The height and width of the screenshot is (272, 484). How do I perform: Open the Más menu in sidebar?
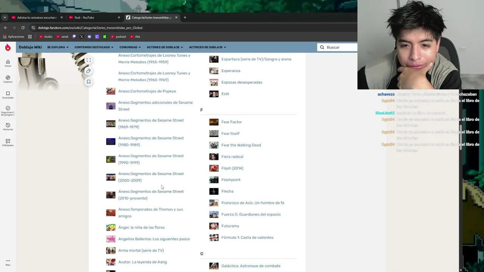click(8, 262)
